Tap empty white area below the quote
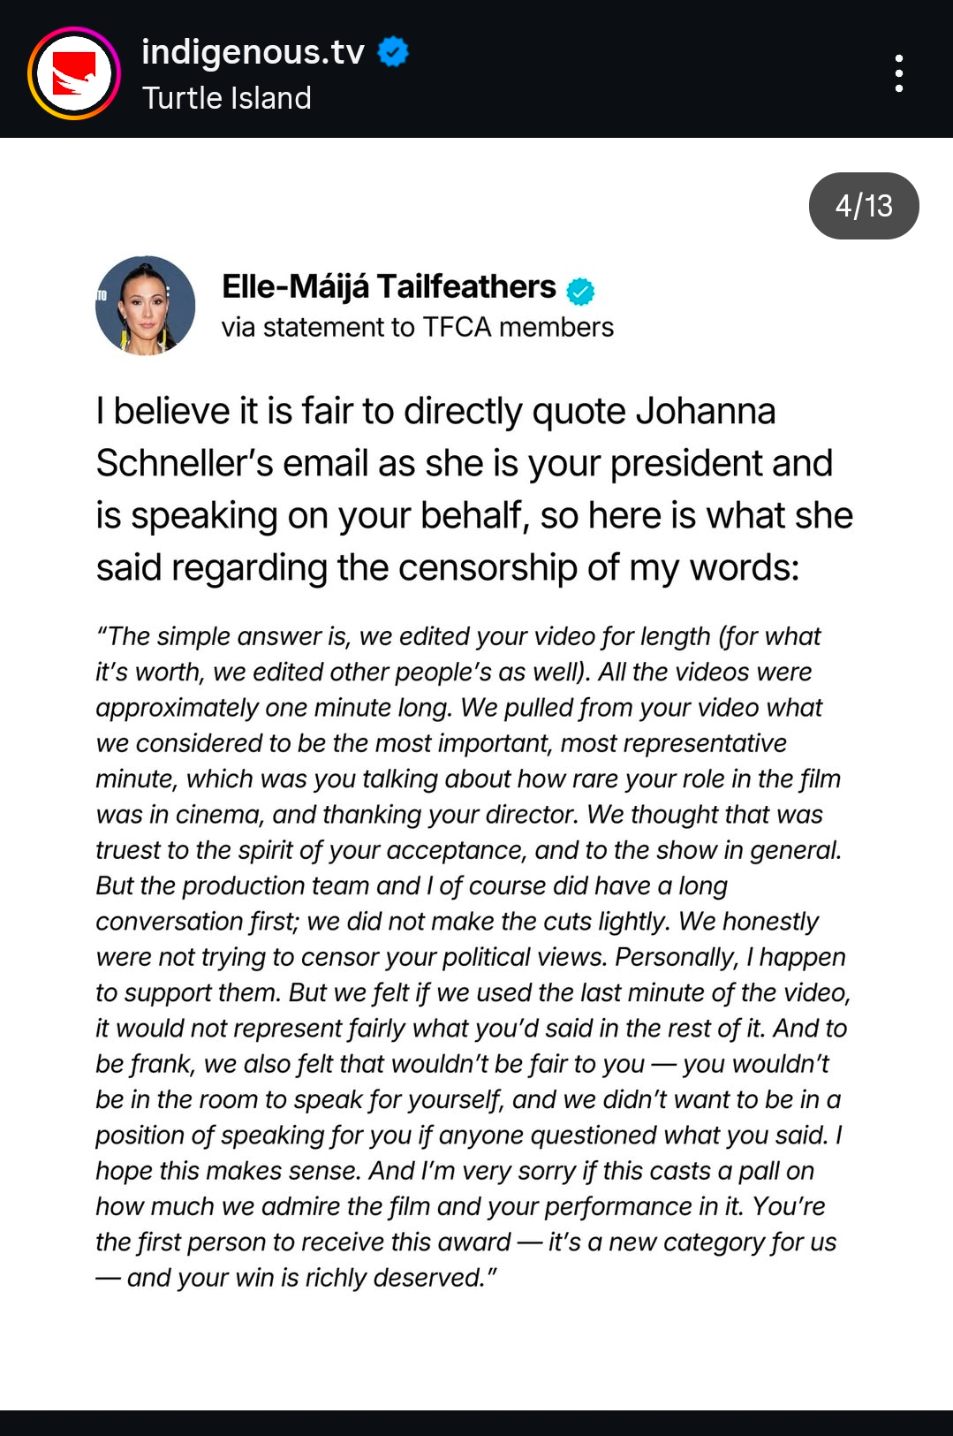The image size is (953, 1436). (477, 1352)
